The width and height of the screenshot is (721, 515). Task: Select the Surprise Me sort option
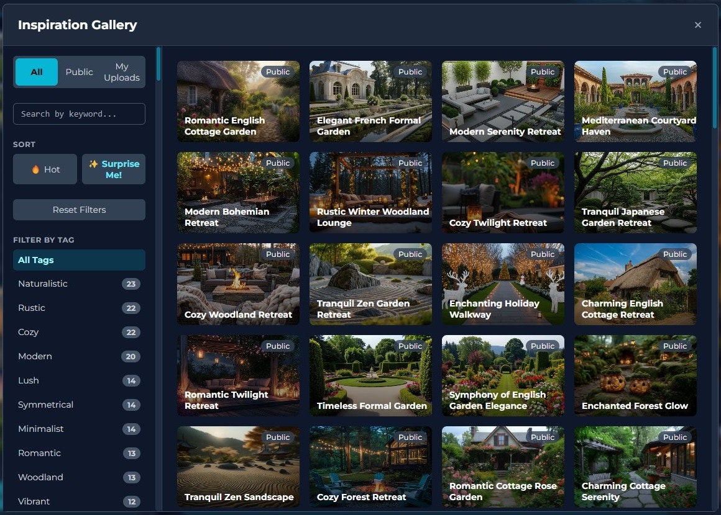coord(114,169)
